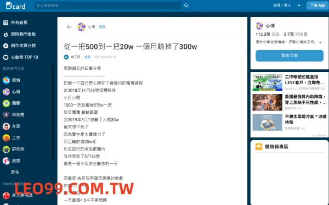This screenshot has height=205, width=329.
Task: Click the 升大學考試 board icon
Action: click(6, 195)
